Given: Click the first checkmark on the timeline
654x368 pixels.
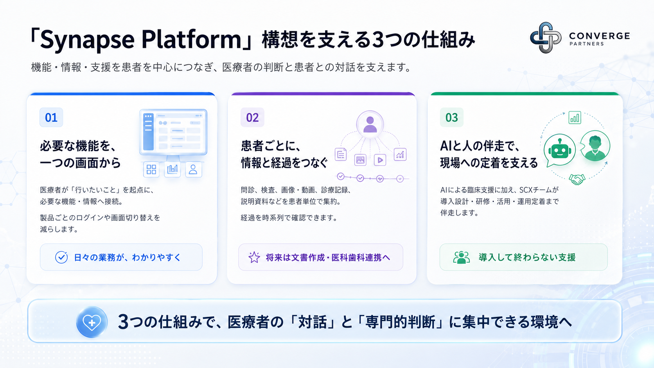Looking at the screenshot, I should coord(341,176).
